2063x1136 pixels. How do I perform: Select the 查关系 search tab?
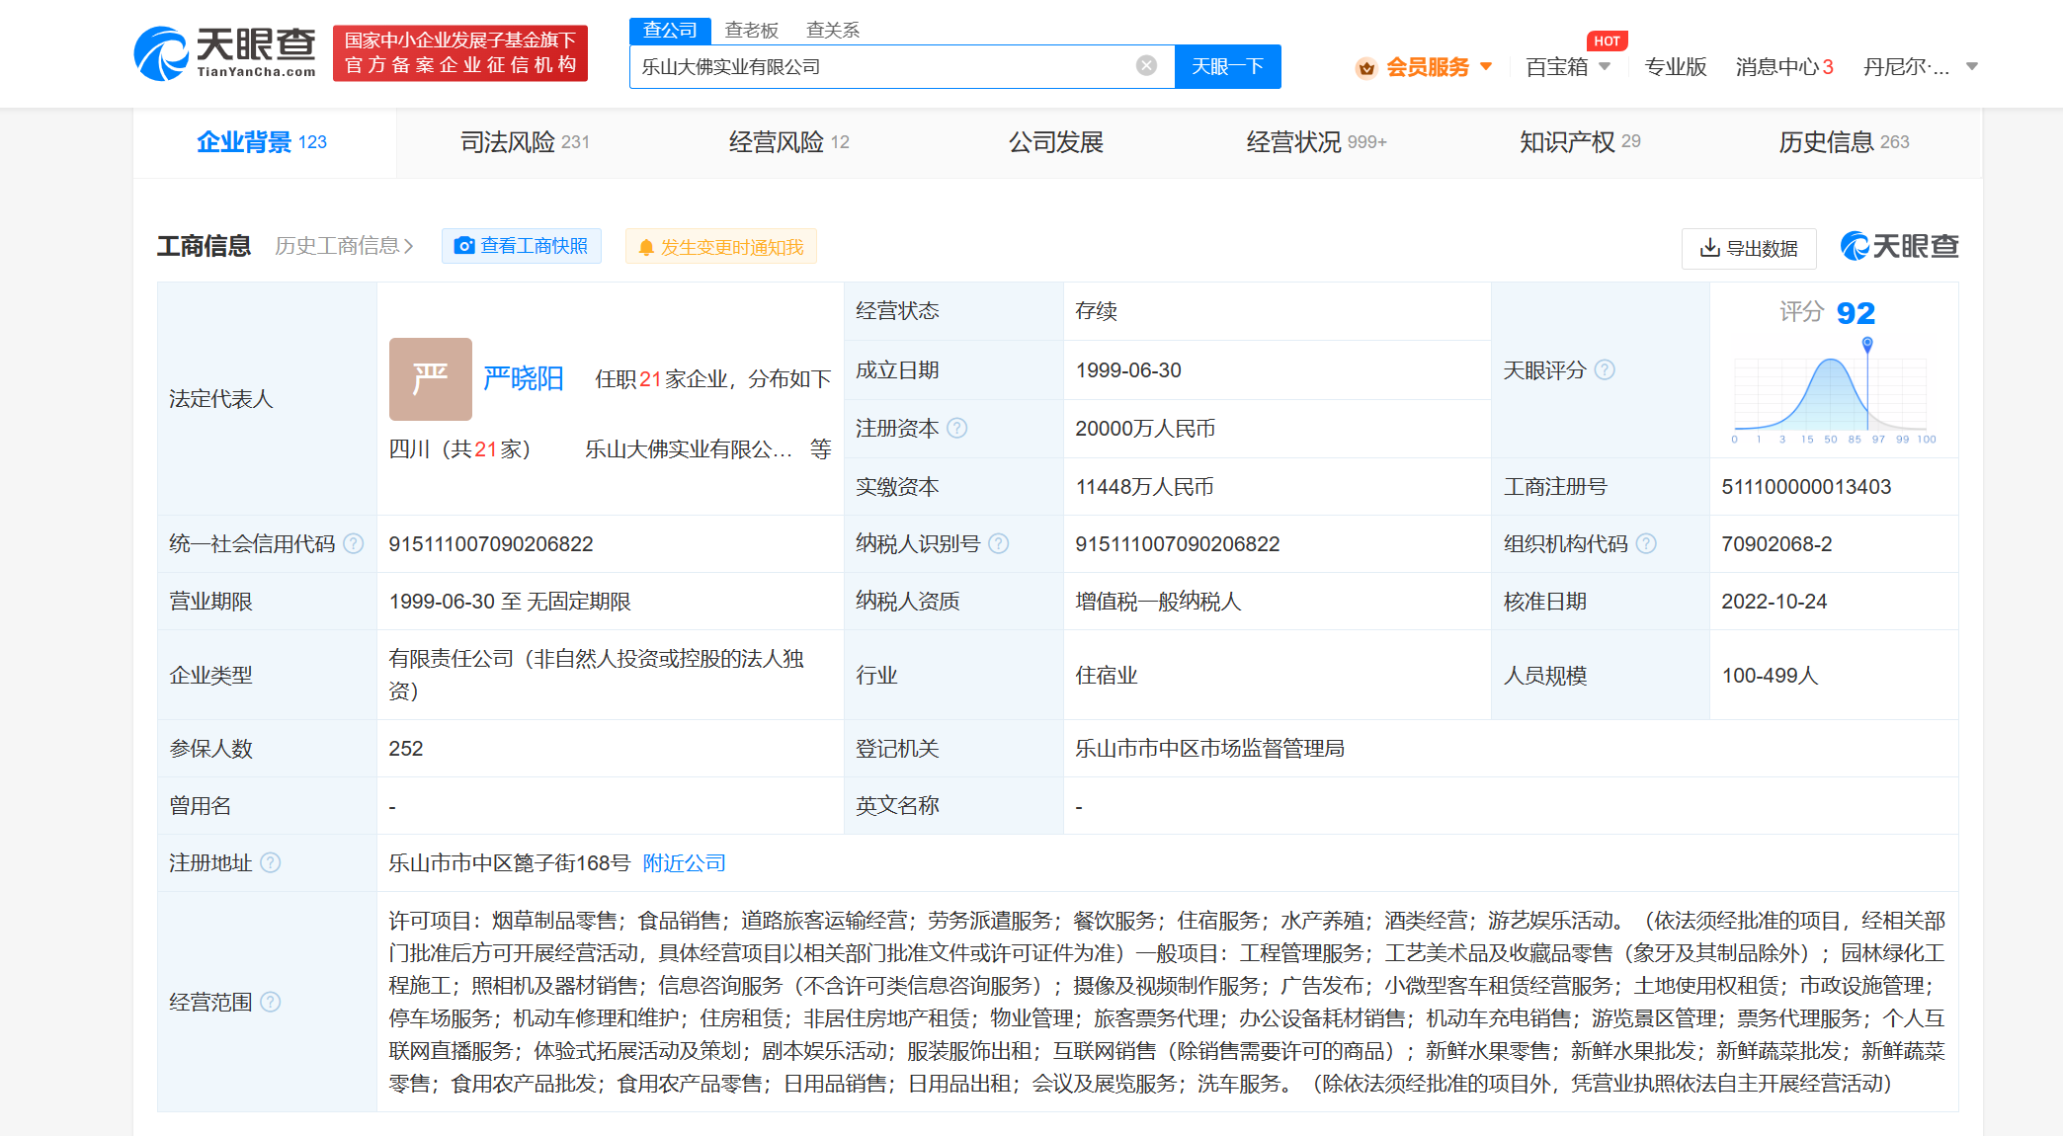click(x=832, y=31)
